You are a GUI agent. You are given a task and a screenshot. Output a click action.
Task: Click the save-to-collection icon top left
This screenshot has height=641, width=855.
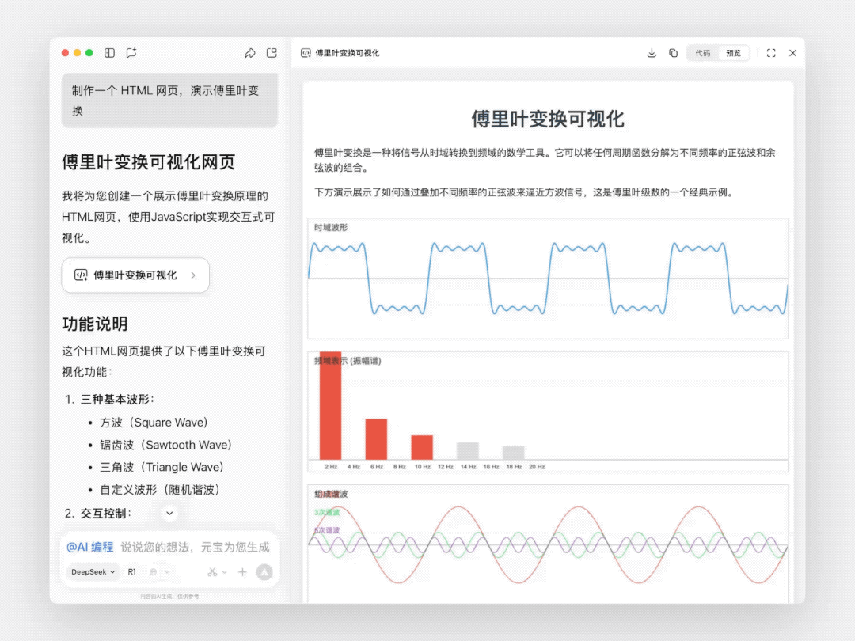(x=272, y=53)
